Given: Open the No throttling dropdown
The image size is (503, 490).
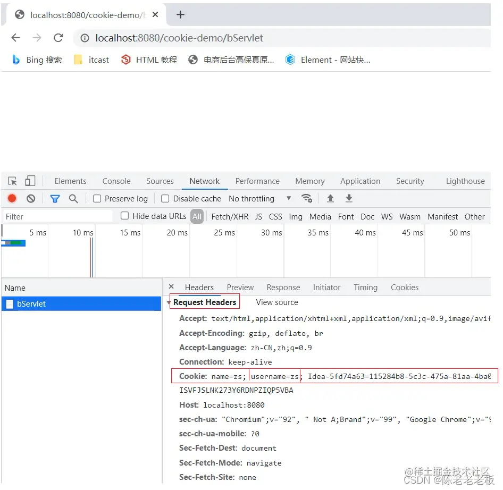Looking at the screenshot, I should point(259,199).
